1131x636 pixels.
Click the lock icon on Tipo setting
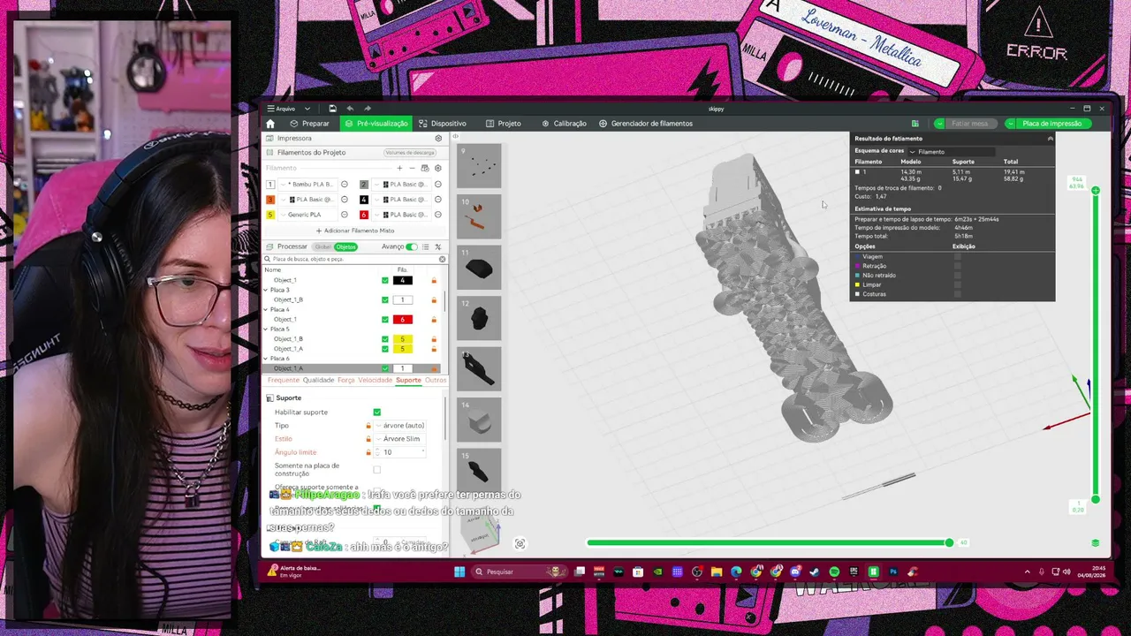coord(368,426)
